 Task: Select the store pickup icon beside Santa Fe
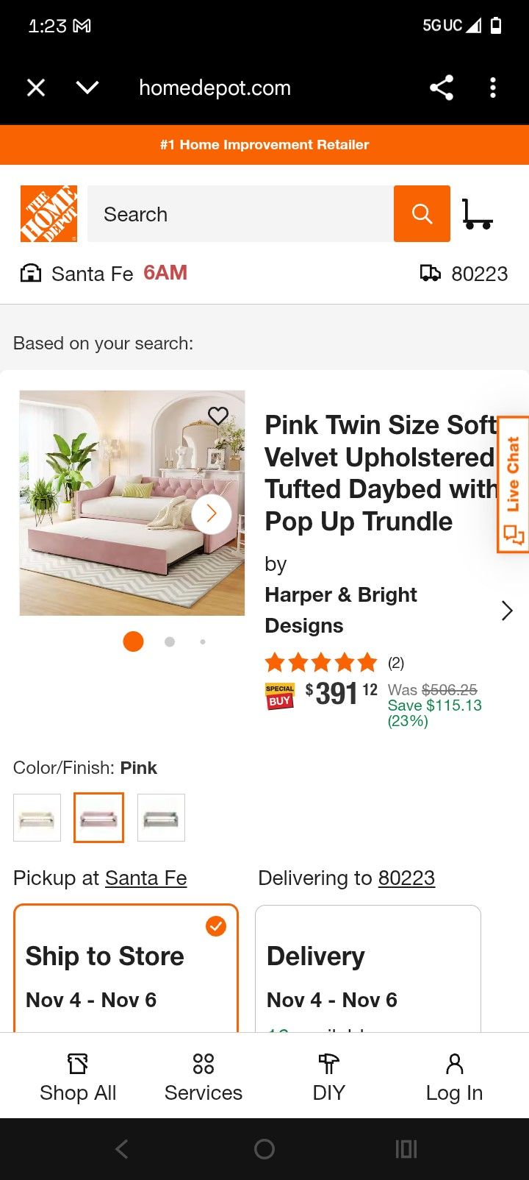(x=29, y=273)
